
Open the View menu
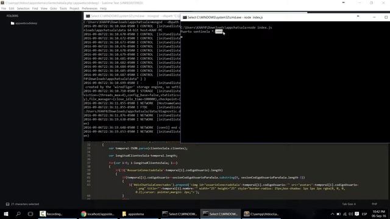click(x=44, y=9)
